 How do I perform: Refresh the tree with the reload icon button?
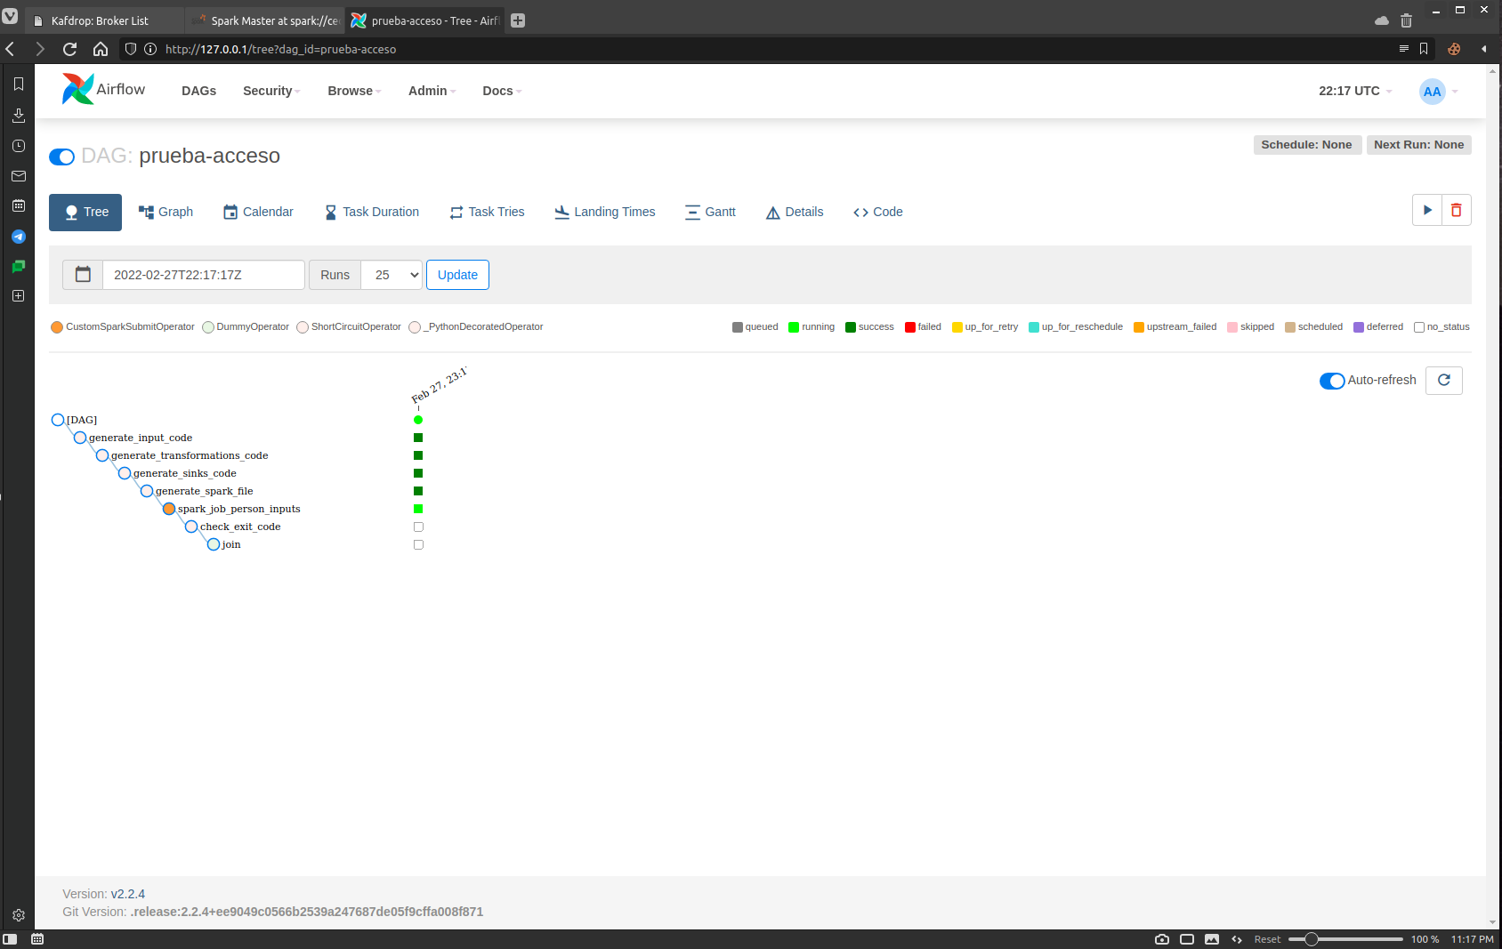click(x=1444, y=380)
